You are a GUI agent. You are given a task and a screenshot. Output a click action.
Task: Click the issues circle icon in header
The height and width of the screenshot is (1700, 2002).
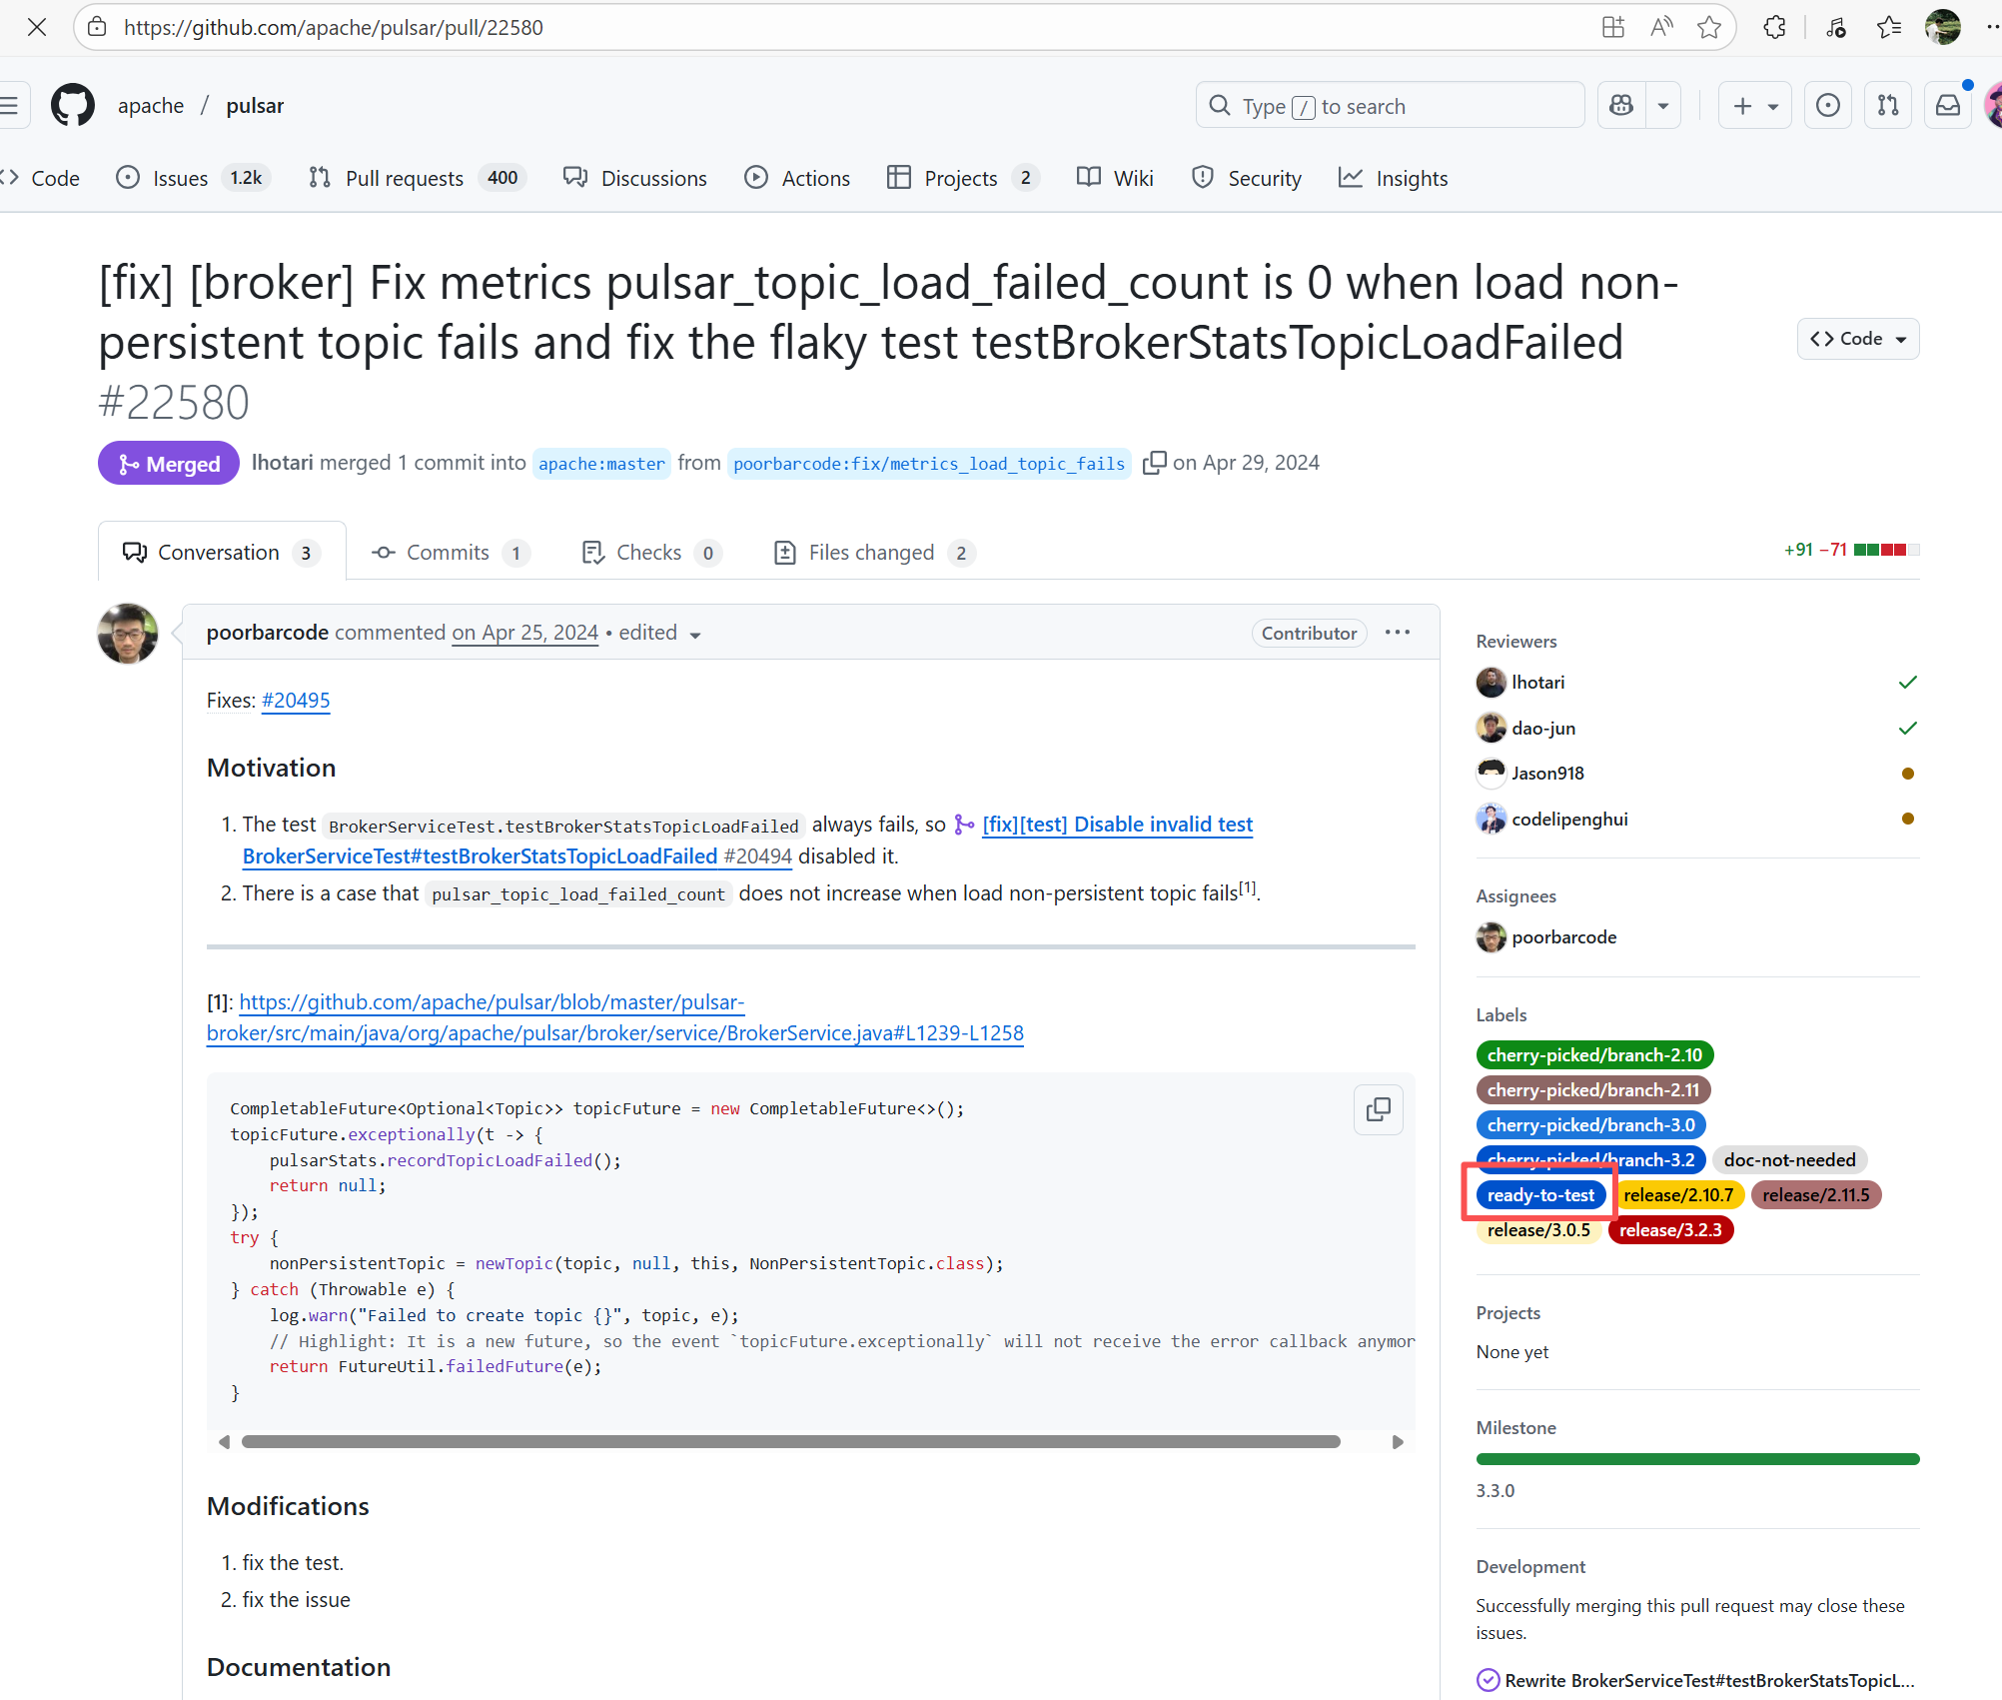pyautogui.click(x=1827, y=105)
